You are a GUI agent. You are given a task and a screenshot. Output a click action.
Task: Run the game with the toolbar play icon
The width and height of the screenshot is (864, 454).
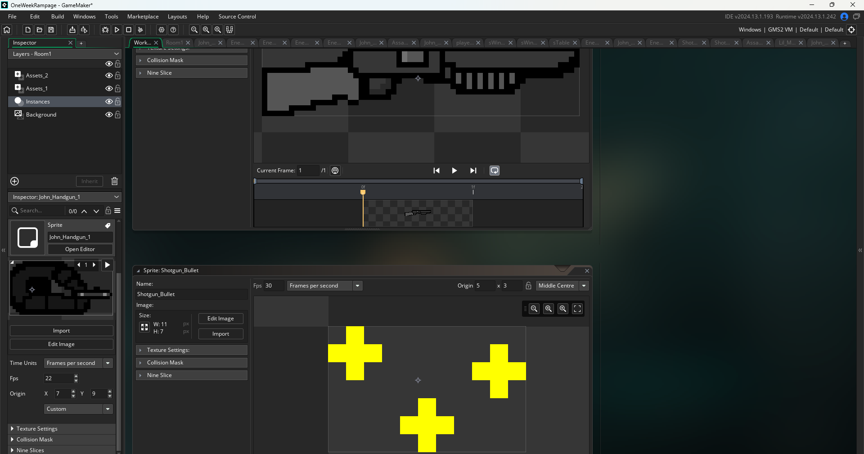[x=117, y=30]
